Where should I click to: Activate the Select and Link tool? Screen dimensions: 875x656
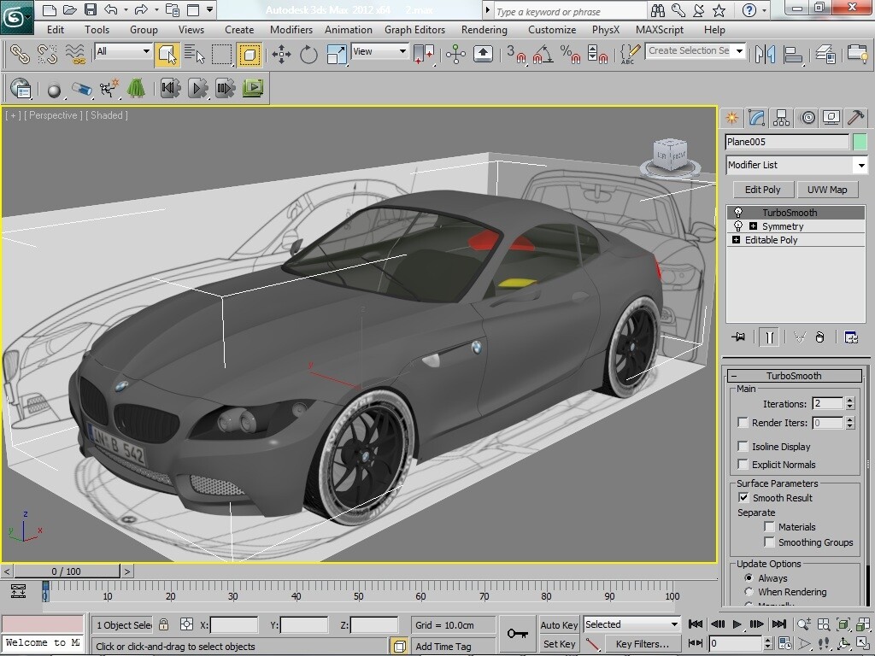[x=19, y=54]
